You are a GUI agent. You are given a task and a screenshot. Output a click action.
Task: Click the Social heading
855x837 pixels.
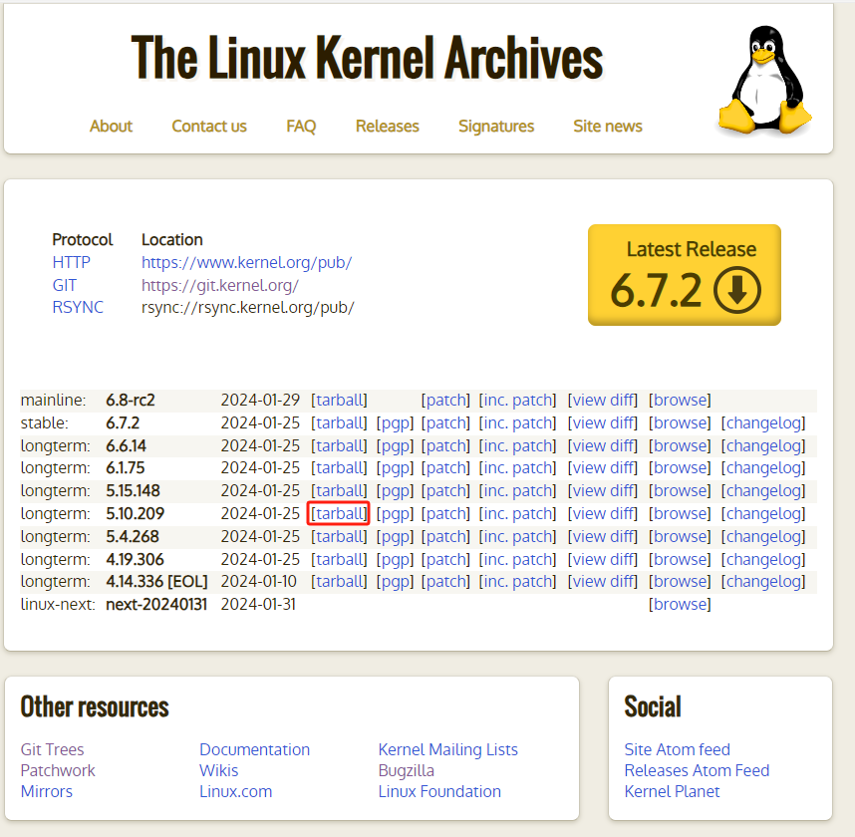653,707
